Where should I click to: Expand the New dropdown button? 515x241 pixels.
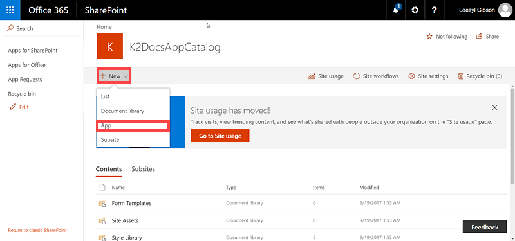click(x=114, y=76)
